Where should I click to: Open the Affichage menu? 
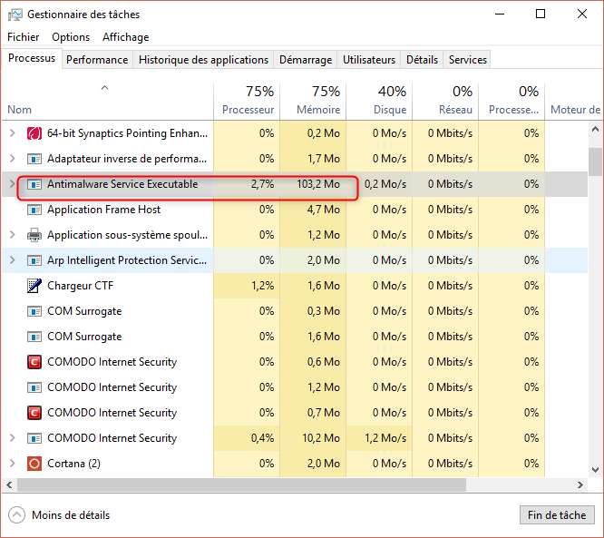tap(125, 37)
